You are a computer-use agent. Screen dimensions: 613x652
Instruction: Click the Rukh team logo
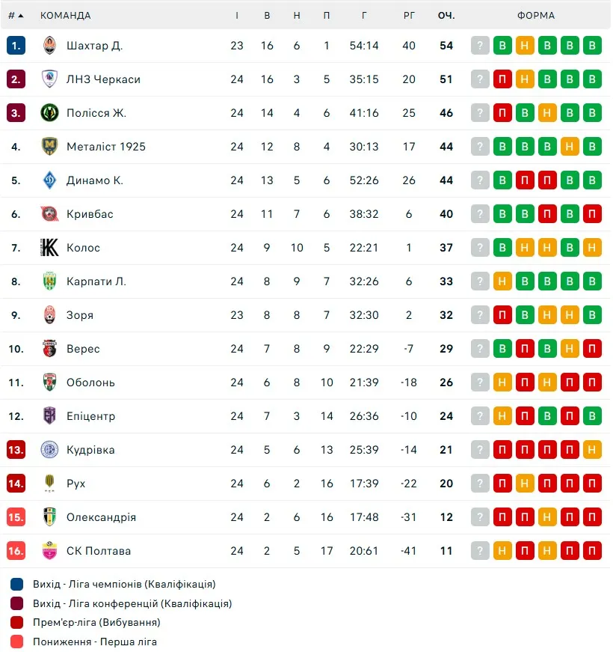tap(49, 484)
